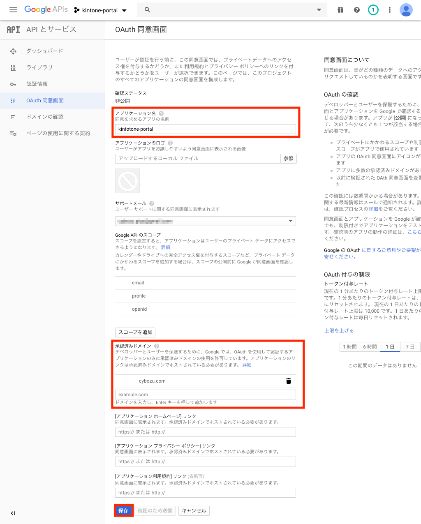Expand the search bar dropdown arrow
The height and width of the screenshot is (524, 421).
point(319,10)
